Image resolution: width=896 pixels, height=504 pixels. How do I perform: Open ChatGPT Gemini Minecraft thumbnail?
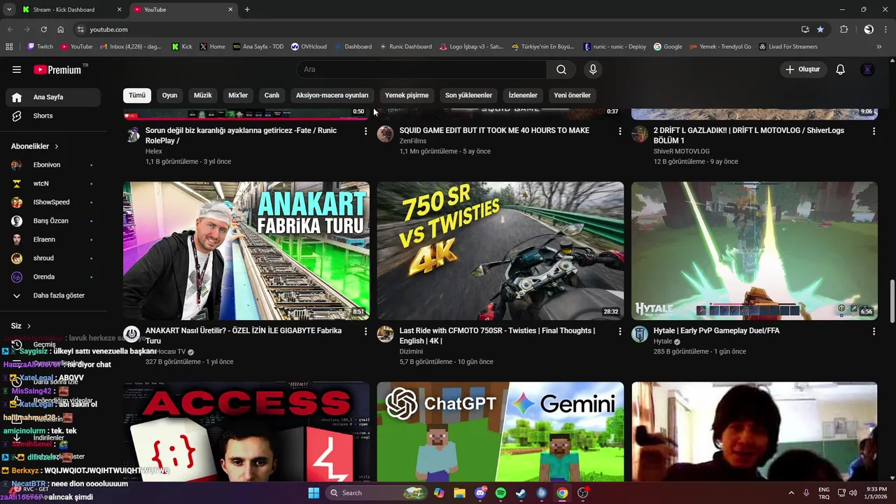(x=500, y=432)
